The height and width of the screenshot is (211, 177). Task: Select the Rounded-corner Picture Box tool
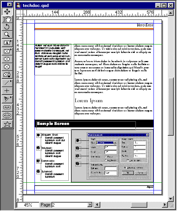coord(7,59)
